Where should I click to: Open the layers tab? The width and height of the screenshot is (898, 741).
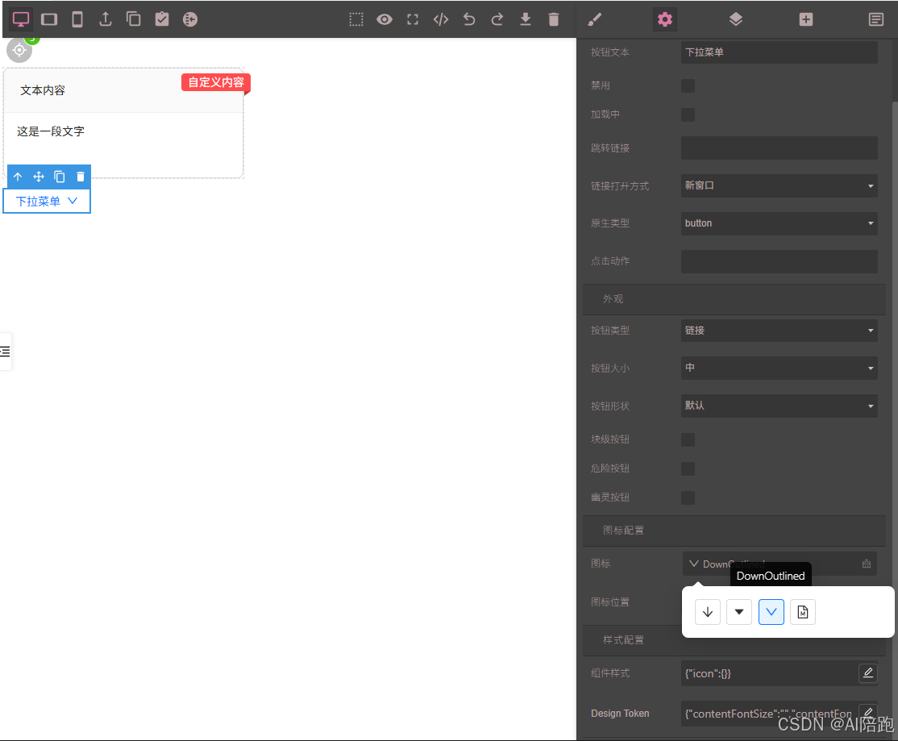point(736,19)
